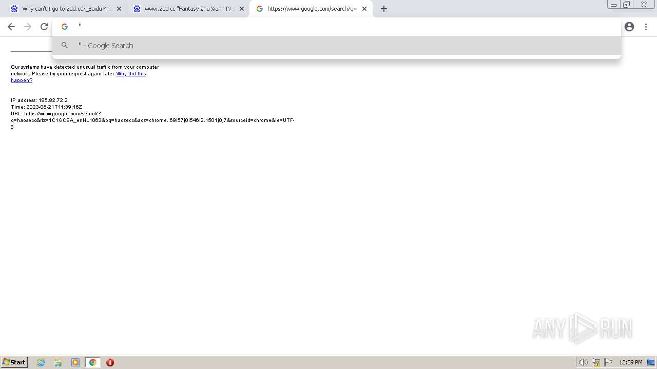Launch Internet Explorer from the taskbar
Viewport: 657px width, 369px height.
tap(41, 362)
